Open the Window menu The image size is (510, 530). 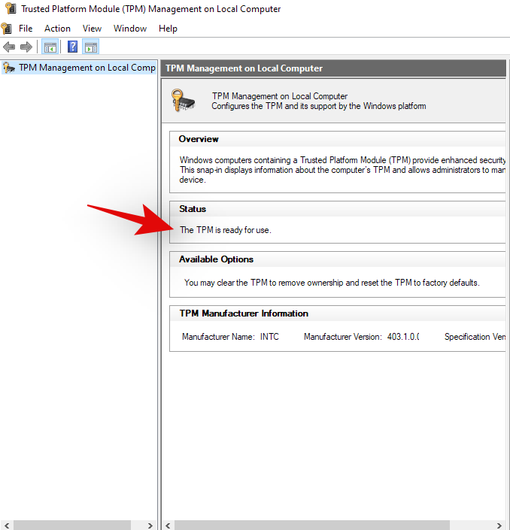point(130,29)
